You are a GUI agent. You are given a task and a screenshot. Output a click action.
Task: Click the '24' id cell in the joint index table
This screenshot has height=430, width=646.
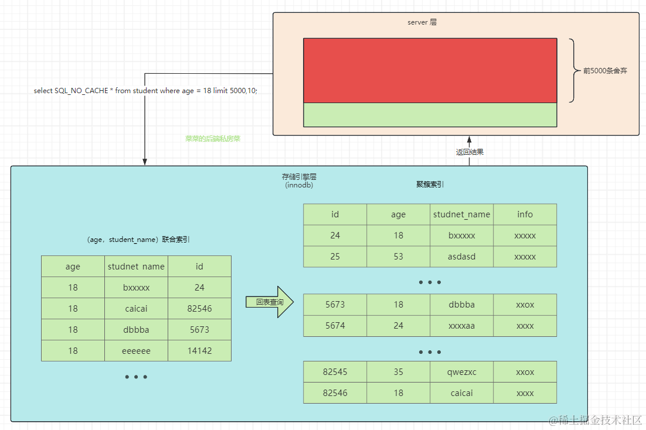pos(199,288)
